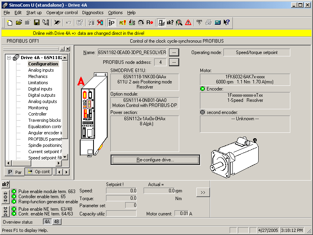This screenshot has width=313, height=235.
Task: Select Mechanics in the tree
Action: 38,76
